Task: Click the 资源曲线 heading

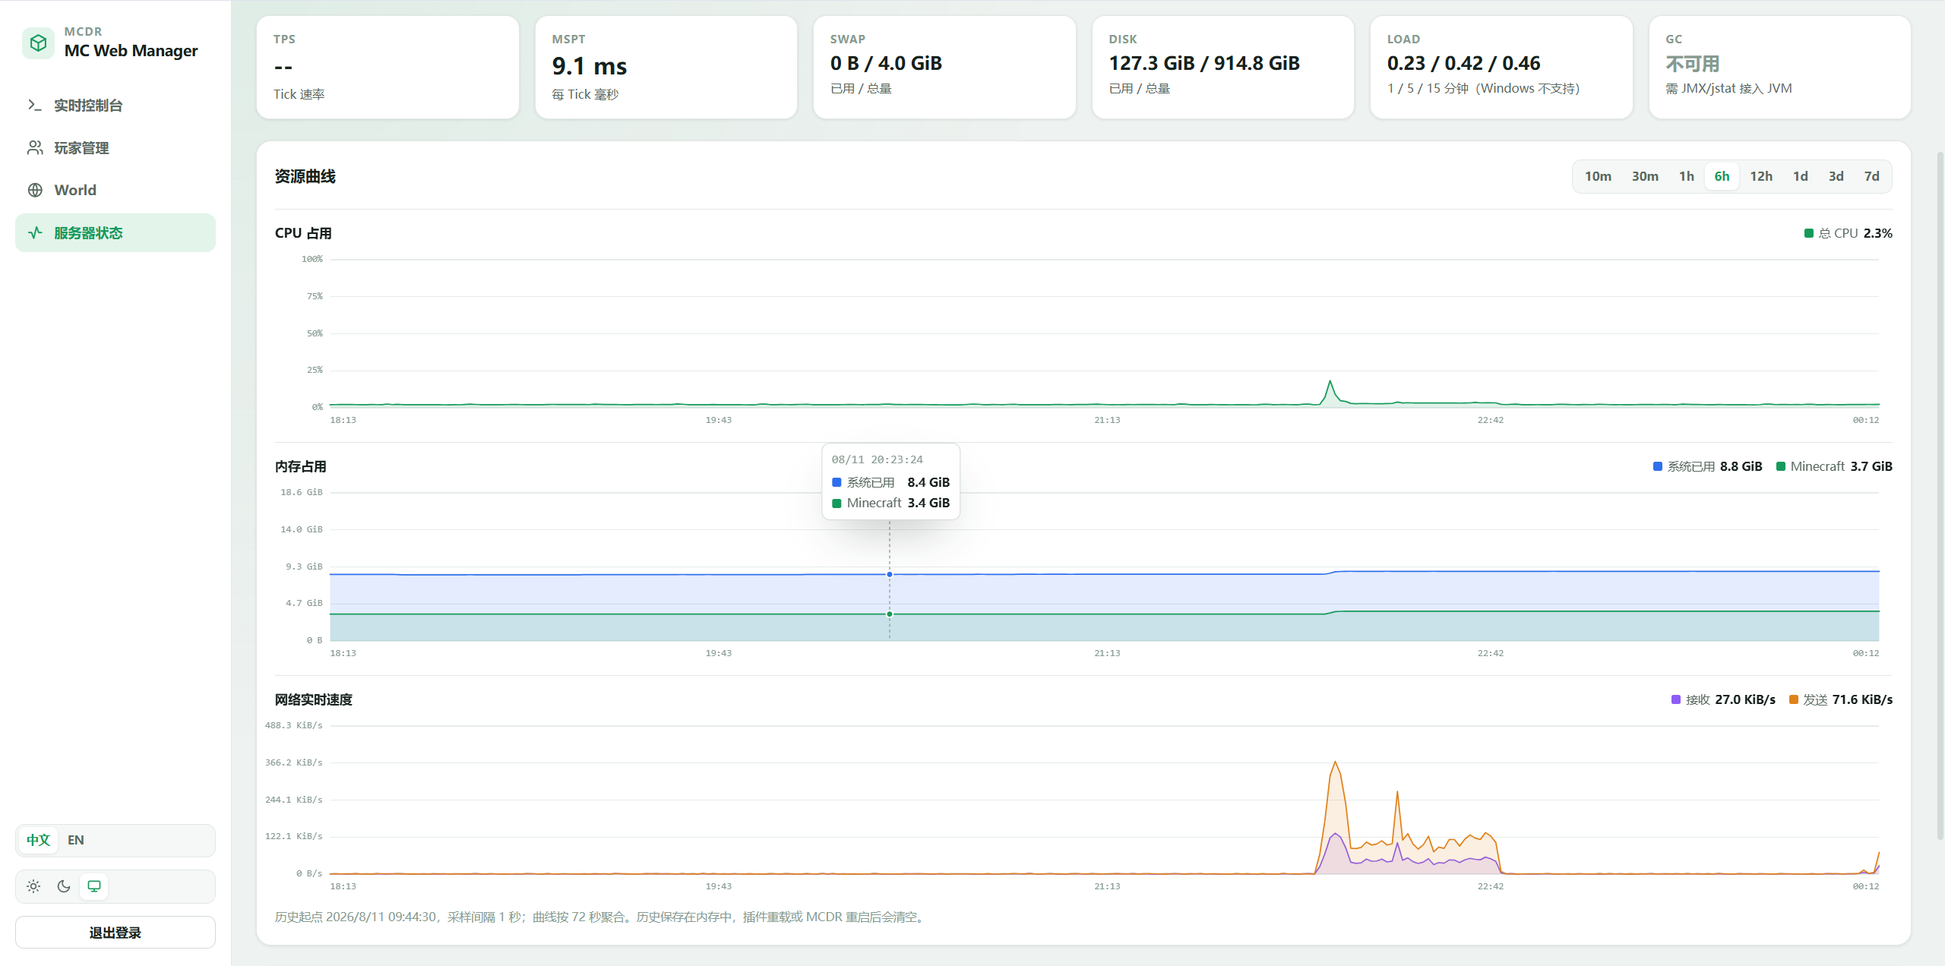Action: [x=305, y=176]
